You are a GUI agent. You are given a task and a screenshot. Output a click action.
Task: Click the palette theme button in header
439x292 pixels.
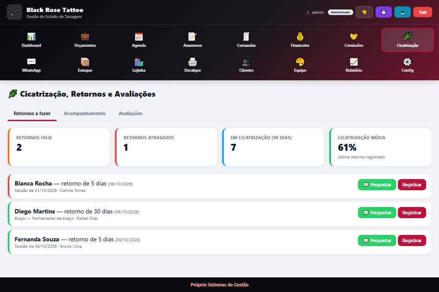click(364, 12)
